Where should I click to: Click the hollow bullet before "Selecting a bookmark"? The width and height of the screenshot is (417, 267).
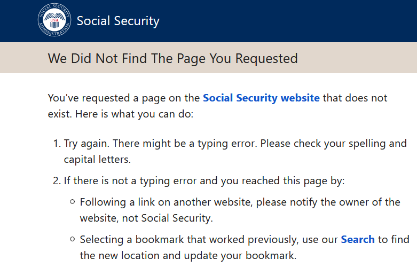[x=72, y=239]
